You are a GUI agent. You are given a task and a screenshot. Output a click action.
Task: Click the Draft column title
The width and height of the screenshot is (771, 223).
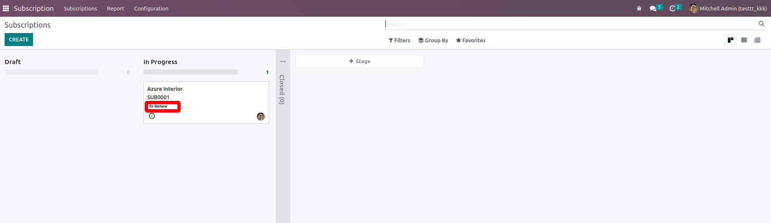point(13,62)
